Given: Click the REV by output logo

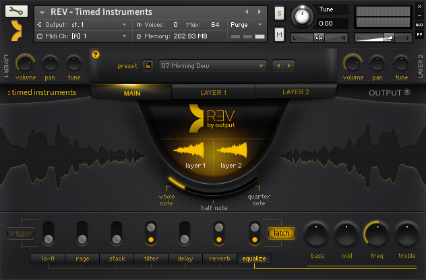Looking at the screenshot, I should click(212, 118).
